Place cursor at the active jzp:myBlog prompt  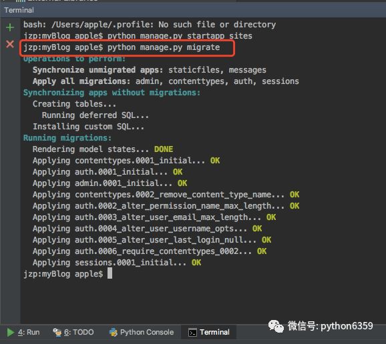110,273
